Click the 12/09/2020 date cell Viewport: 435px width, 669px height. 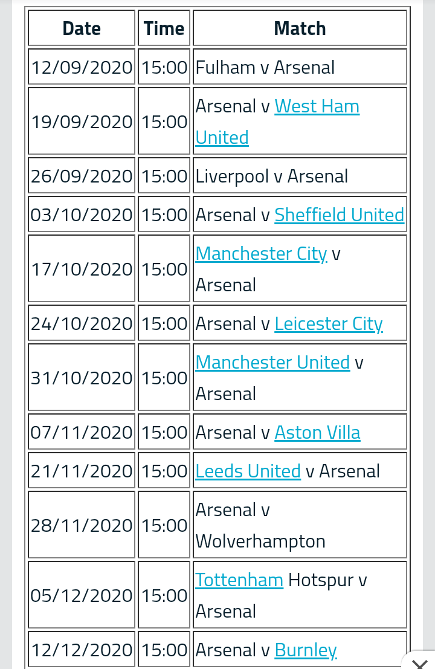pyautogui.click(x=82, y=67)
